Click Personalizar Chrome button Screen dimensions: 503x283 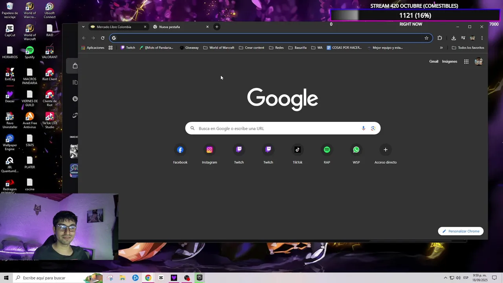(x=461, y=231)
